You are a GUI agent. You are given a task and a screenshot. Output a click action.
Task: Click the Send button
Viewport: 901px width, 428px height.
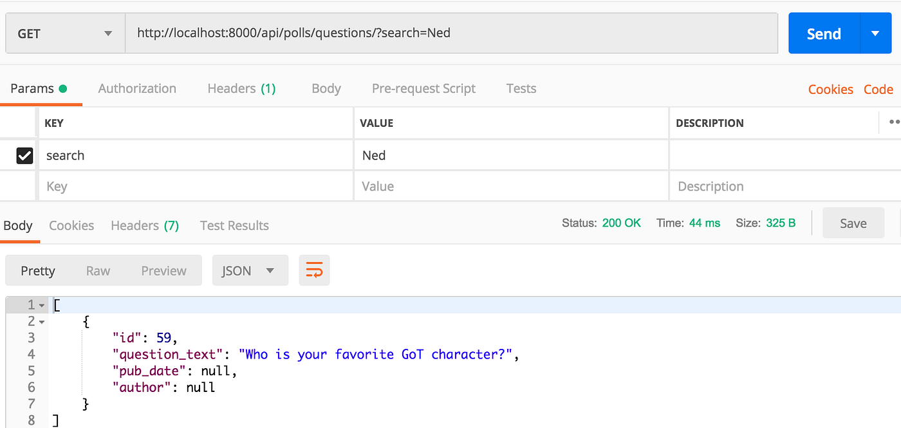(x=824, y=33)
